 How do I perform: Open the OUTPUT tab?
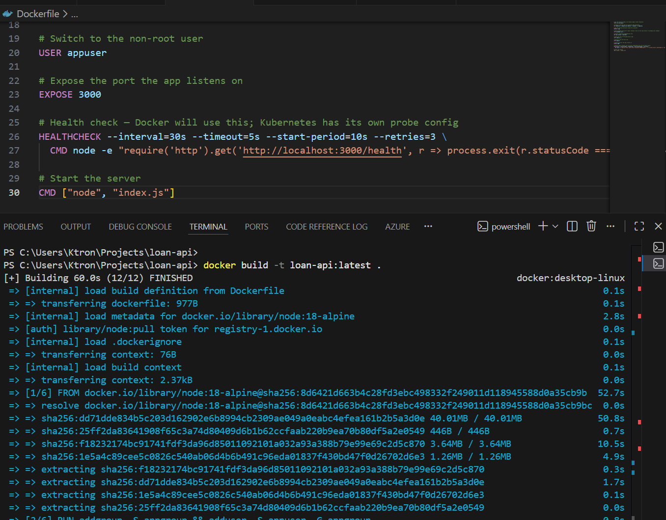(76, 227)
